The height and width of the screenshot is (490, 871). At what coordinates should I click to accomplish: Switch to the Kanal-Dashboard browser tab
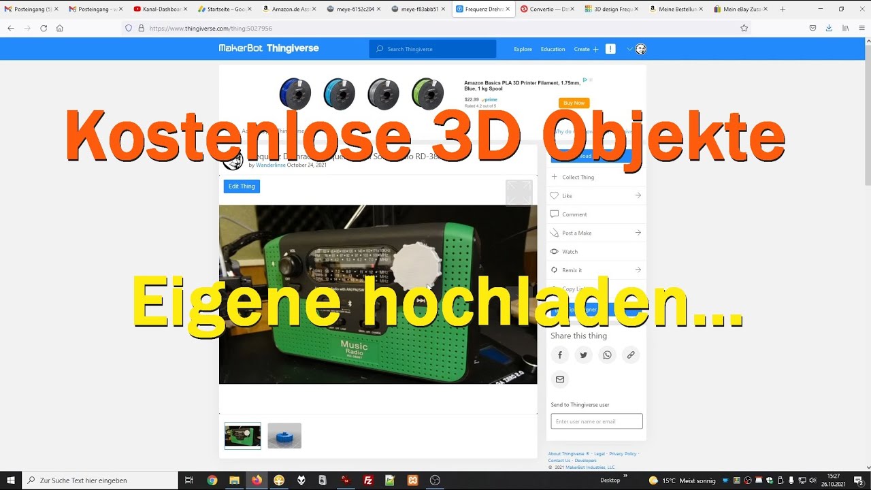pyautogui.click(x=161, y=10)
